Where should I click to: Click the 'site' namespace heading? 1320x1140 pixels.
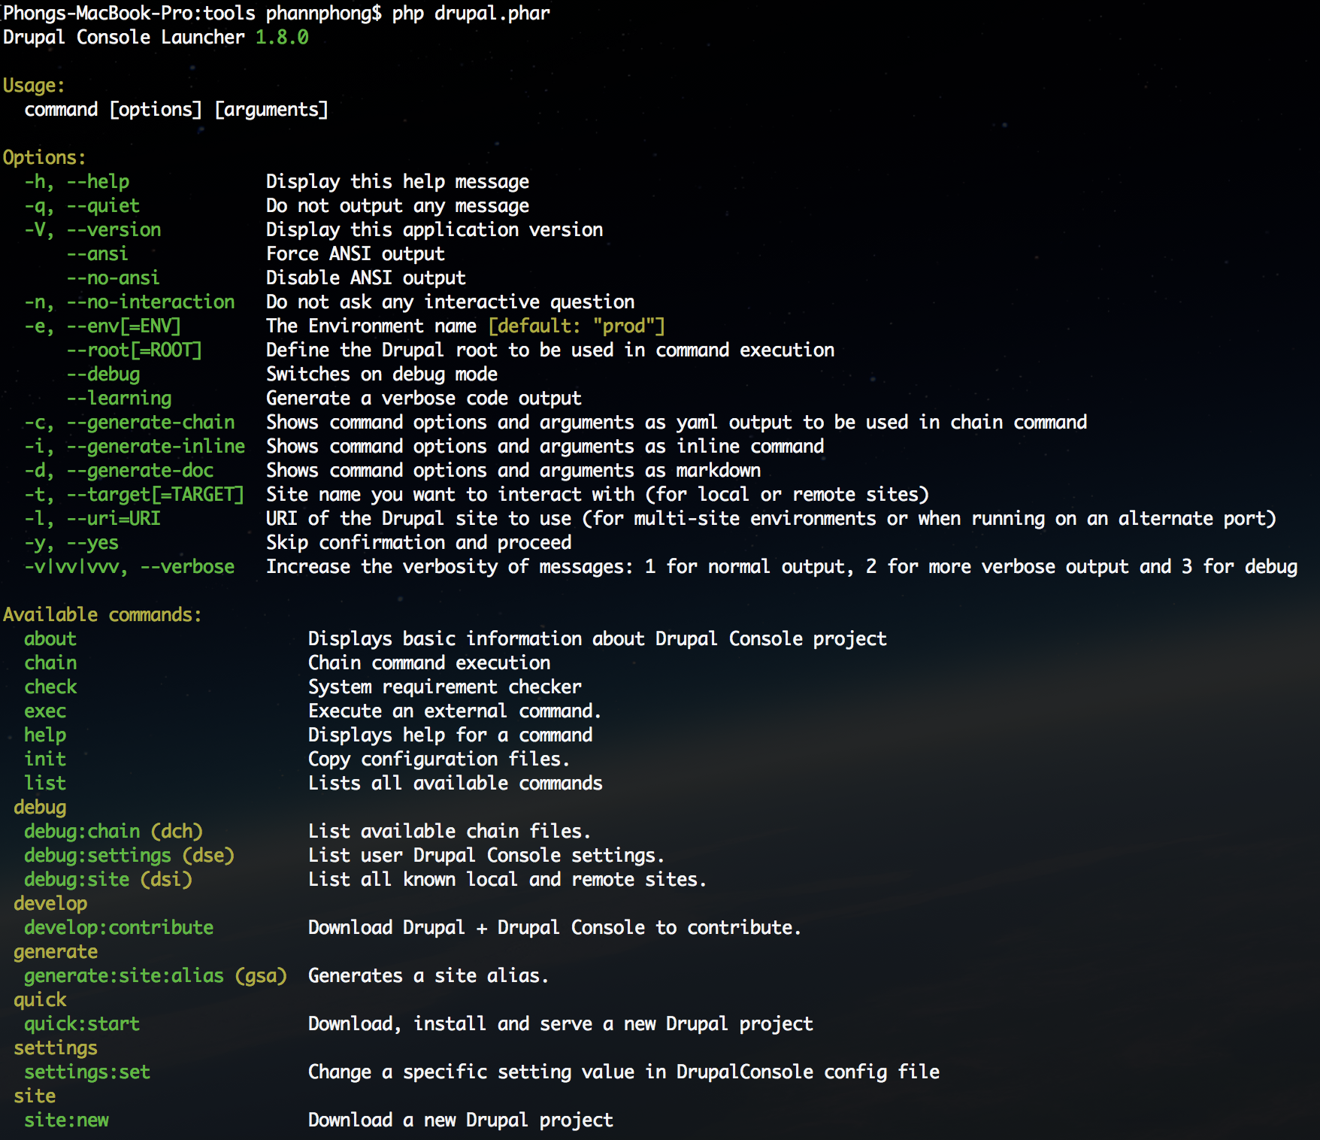click(x=35, y=1096)
